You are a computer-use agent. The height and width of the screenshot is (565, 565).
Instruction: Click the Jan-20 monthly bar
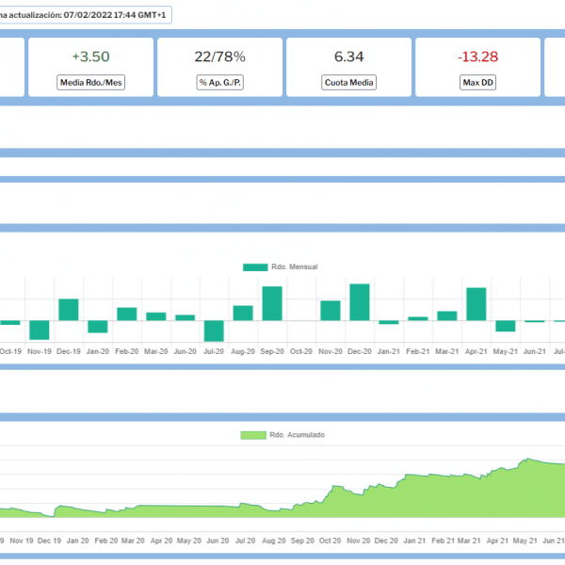(x=98, y=327)
